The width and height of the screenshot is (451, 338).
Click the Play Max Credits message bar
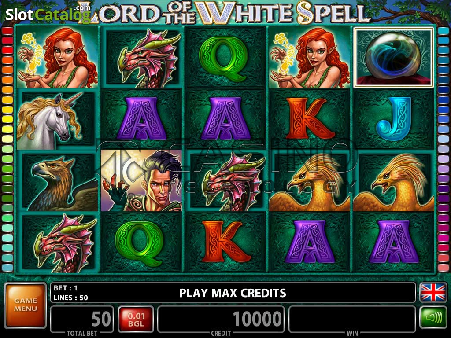tap(233, 293)
